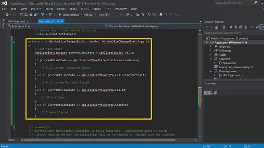Click the Open File folder icon

pyautogui.click(x=26, y=15)
